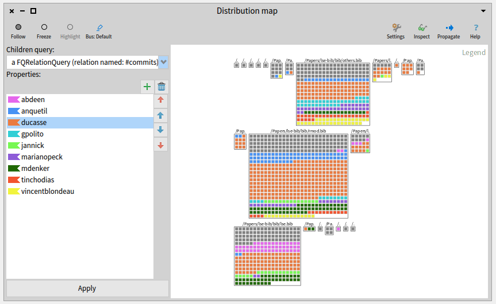This screenshot has width=496, height=304.
Task: Select the ducasse property row
Action: click(x=80, y=123)
